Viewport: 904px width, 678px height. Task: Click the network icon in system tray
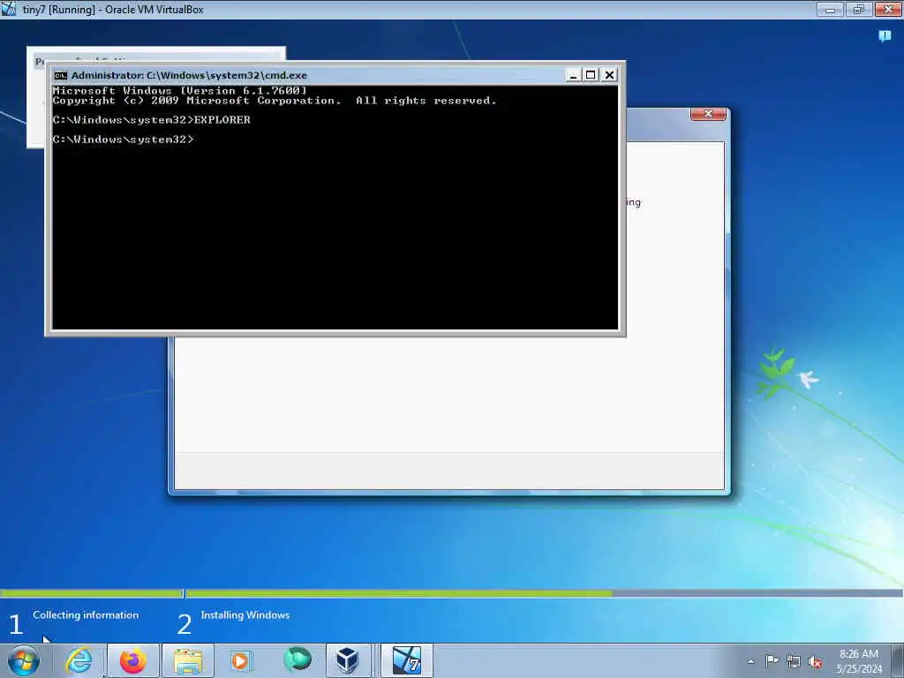(x=794, y=661)
